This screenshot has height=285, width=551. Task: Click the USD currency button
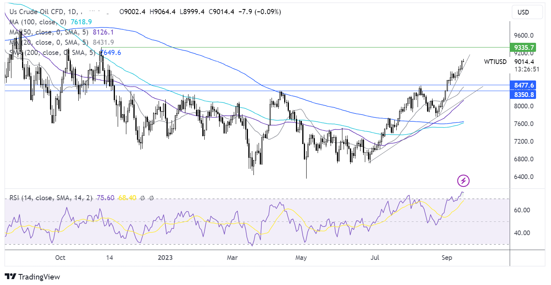[523, 12]
